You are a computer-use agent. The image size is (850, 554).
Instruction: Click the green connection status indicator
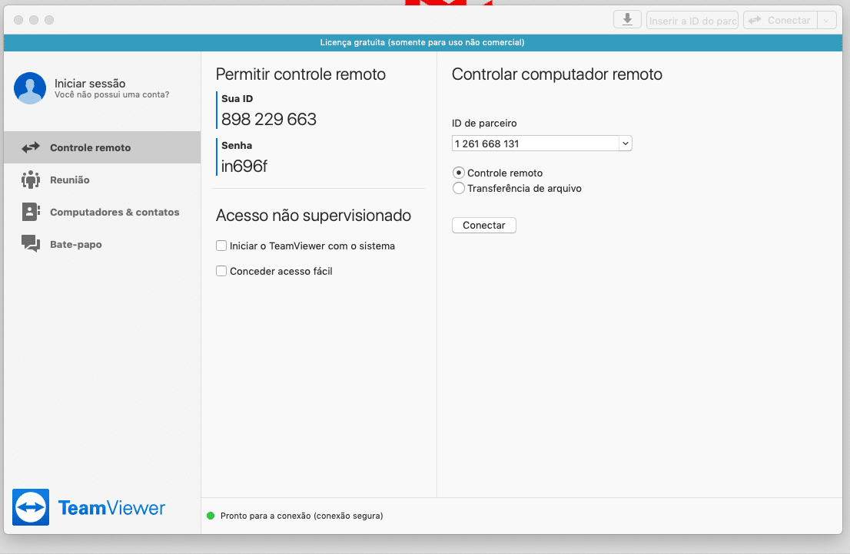(211, 516)
